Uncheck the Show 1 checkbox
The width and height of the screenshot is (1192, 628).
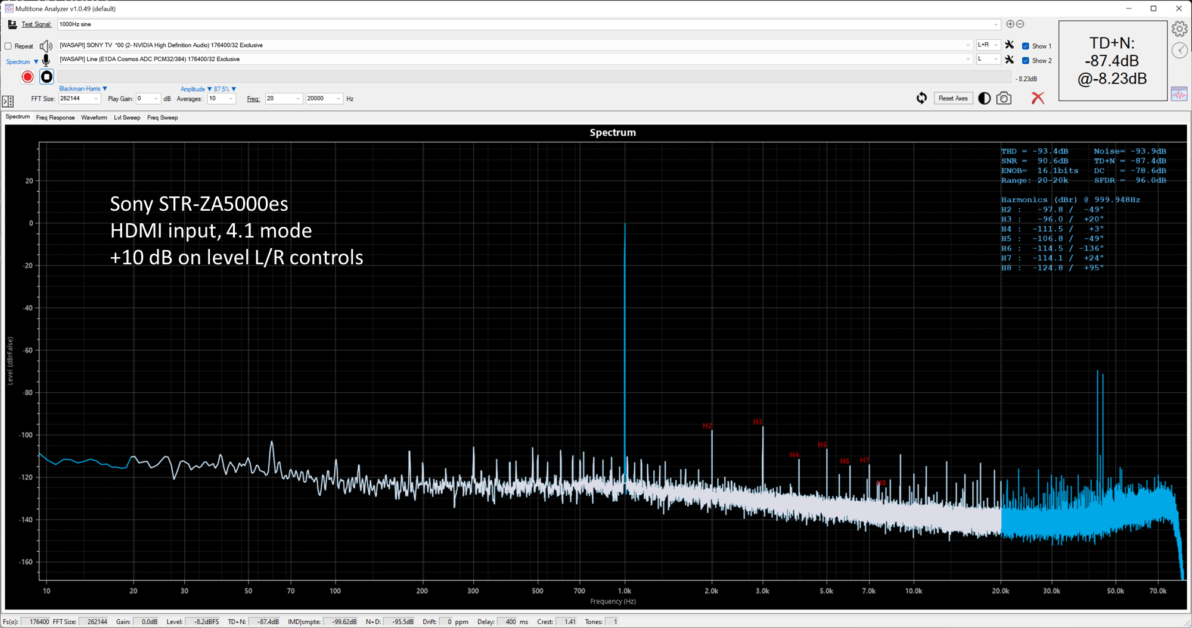(x=1026, y=46)
